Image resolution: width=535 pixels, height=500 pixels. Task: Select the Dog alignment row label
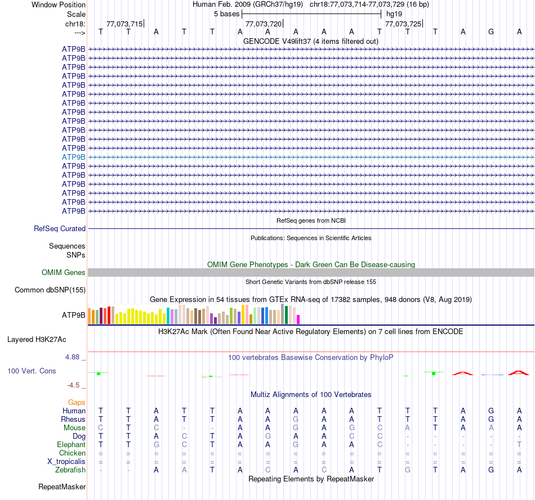pos(79,436)
